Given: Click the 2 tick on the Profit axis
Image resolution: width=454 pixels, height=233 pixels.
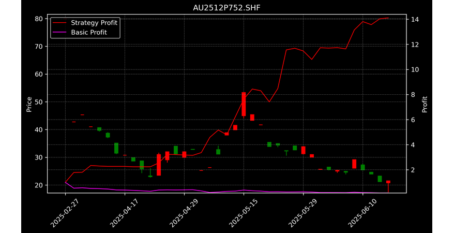Looking at the screenshot, I should [x=413, y=170].
